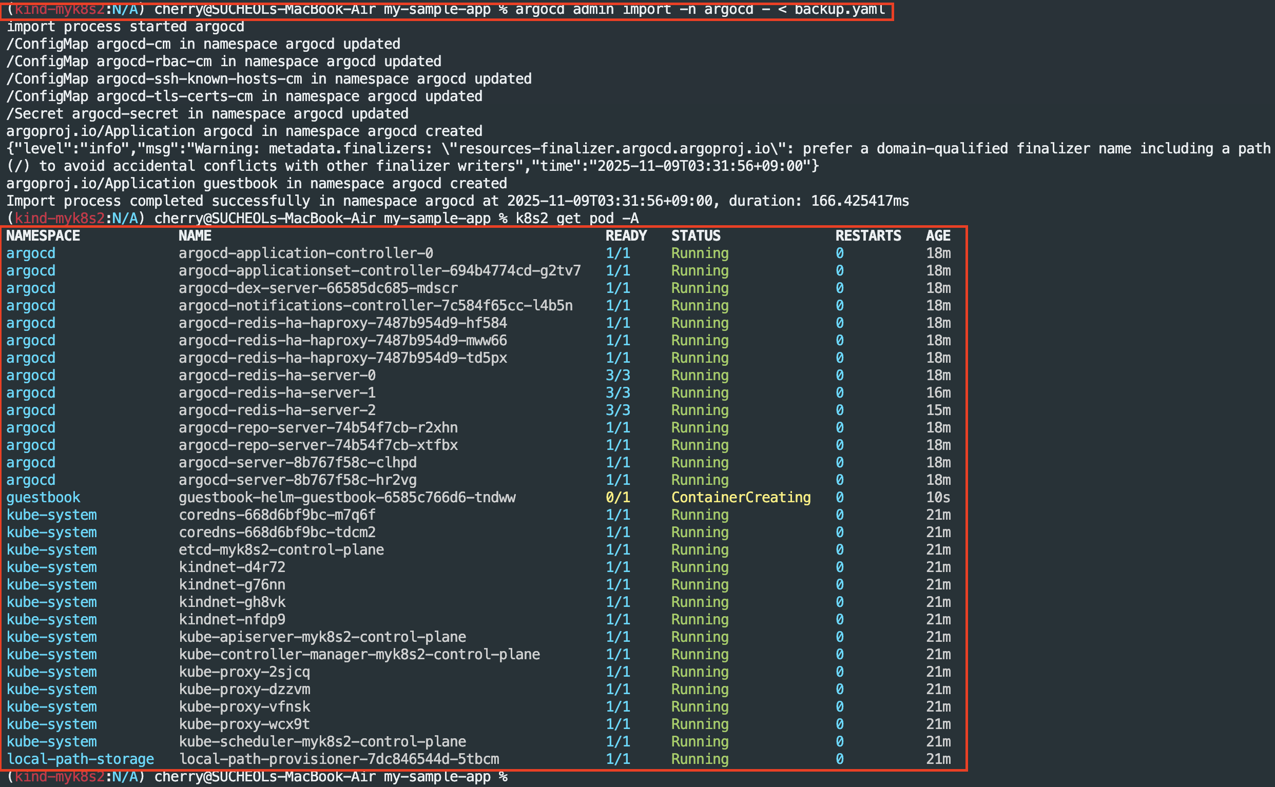Click the STATUS column header

pos(696,236)
